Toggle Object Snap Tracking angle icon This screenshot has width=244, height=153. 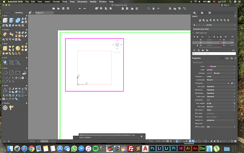[x=196, y=141]
